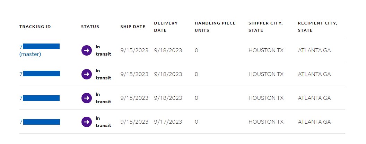Viewport: 366px width, 144px height.
Task: Select the STATUS column header
Action: coord(90,27)
